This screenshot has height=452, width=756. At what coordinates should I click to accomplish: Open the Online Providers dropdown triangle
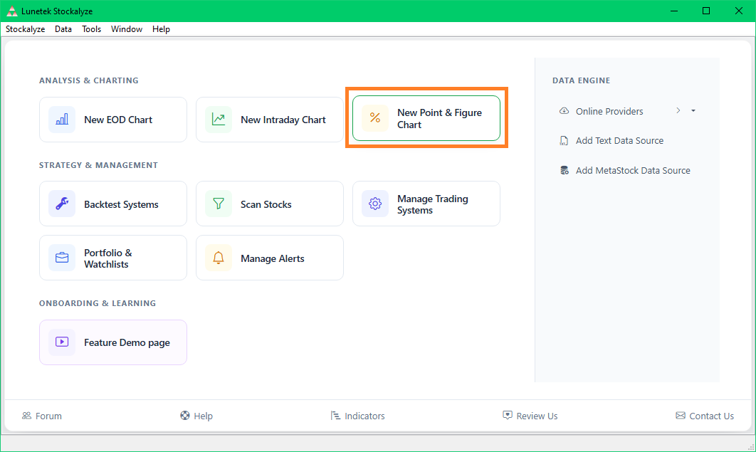693,111
